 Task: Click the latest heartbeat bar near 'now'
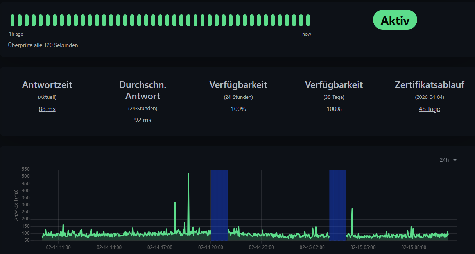[307, 20]
